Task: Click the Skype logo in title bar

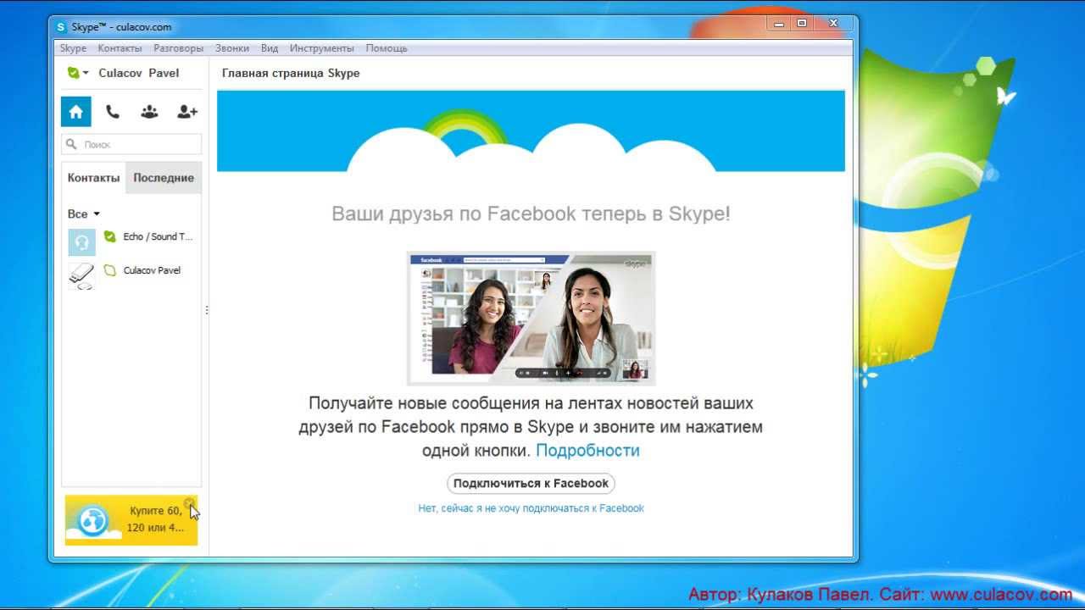Action: [61, 27]
